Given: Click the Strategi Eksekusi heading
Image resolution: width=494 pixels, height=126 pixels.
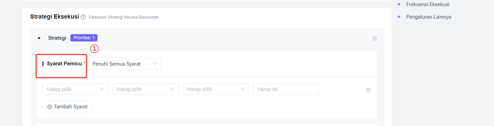Looking at the screenshot, I should [55, 16].
